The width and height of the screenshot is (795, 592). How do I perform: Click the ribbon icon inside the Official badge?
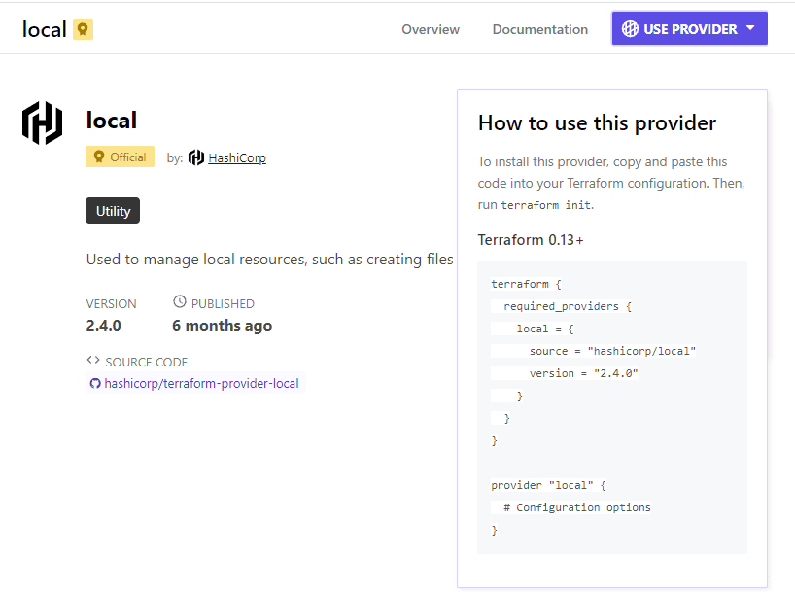coord(98,157)
